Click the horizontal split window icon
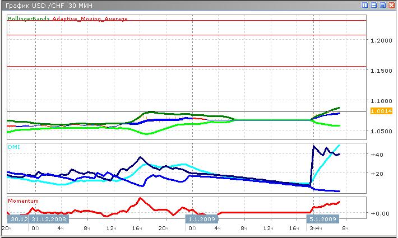The height and width of the screenshot is (238, 398). (373, 5)
